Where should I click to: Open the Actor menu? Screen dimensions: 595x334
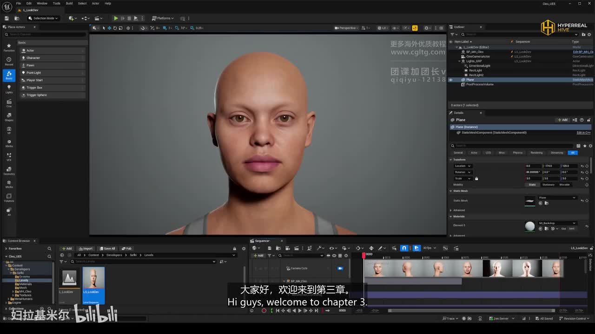pos(95,3)
